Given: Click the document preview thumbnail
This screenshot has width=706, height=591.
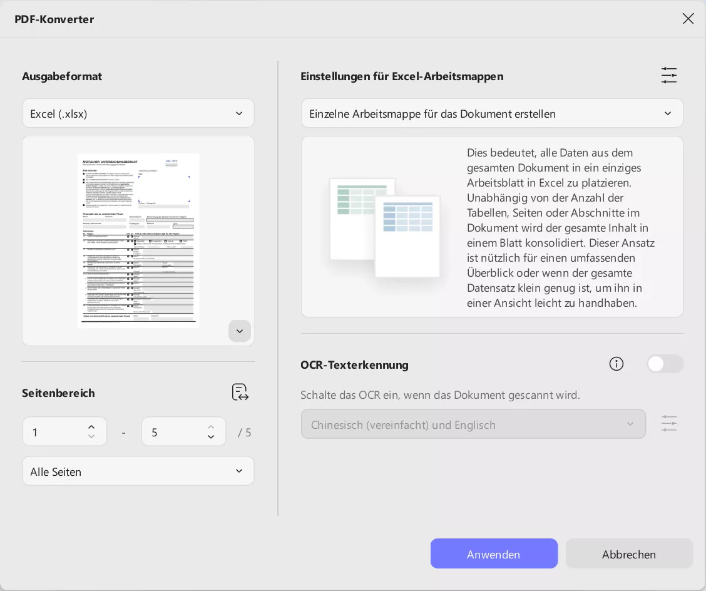Looking at the screenshot, I should pos(138,240).
